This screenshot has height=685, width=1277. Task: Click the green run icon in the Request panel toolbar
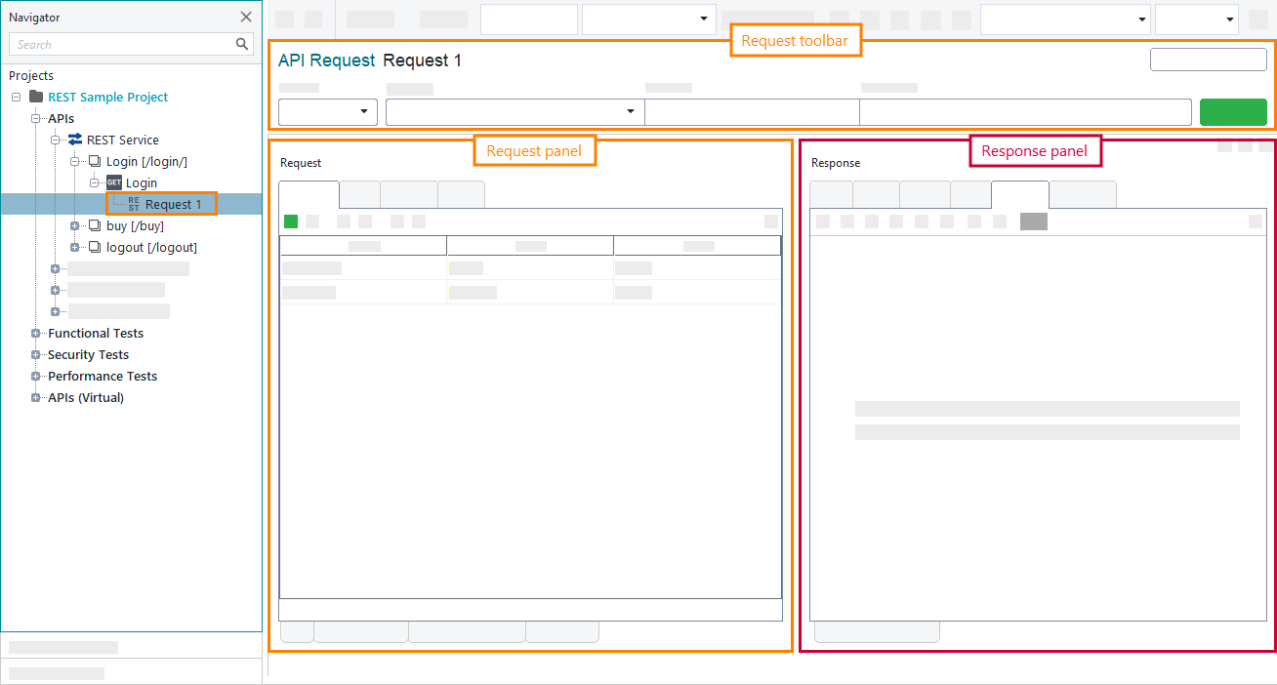[290, 222]
